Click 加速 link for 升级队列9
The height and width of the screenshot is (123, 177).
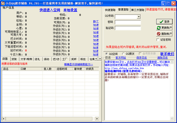pyautogui.click(x=96, y=55)
